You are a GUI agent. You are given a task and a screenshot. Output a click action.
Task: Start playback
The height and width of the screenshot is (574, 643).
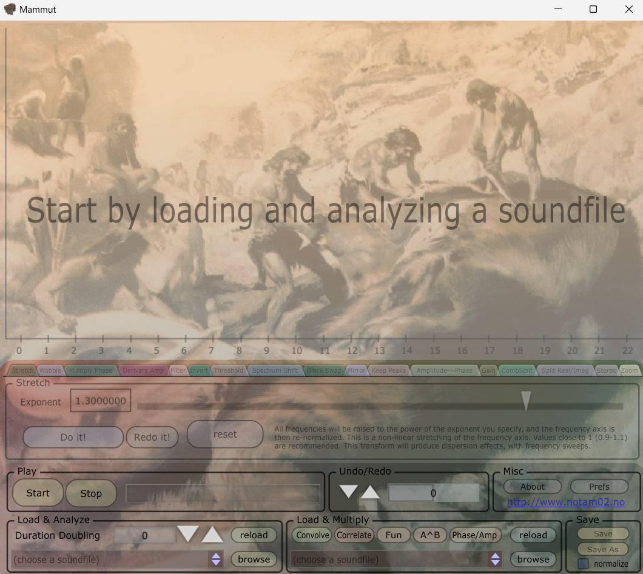coord(38,493)
